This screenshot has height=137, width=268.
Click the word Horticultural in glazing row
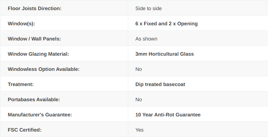[164, 54]
